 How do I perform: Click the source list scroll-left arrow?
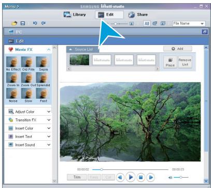pyautogui.click(x=69, y=69)
